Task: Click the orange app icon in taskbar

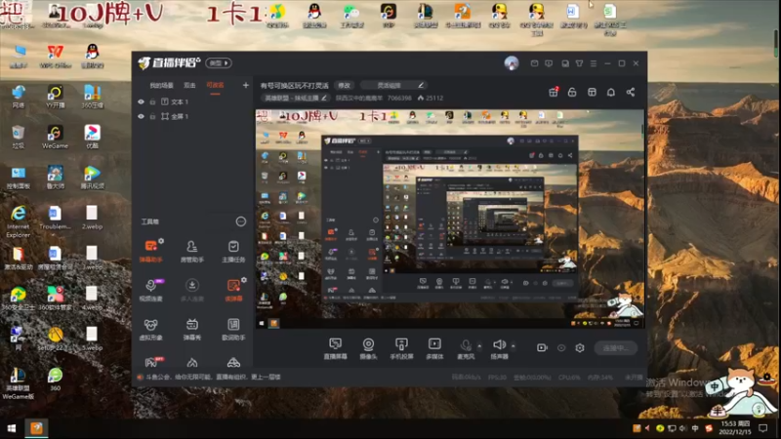Action: [x=37, y=428]
